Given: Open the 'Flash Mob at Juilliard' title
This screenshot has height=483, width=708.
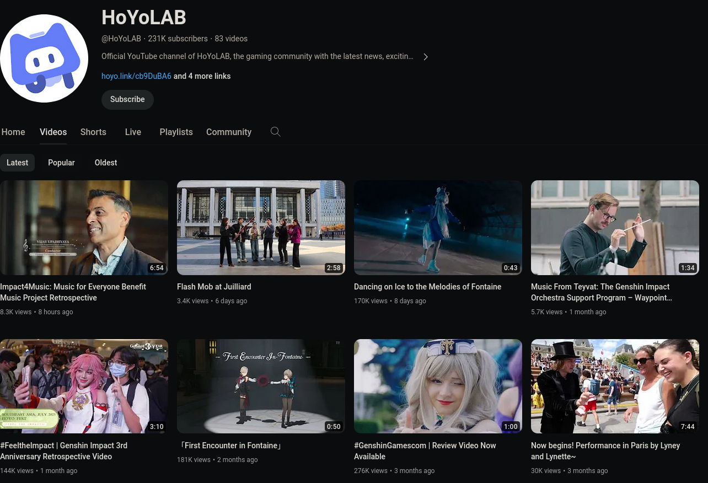Looking at the screenshot, I should click(x=214, y=287).
